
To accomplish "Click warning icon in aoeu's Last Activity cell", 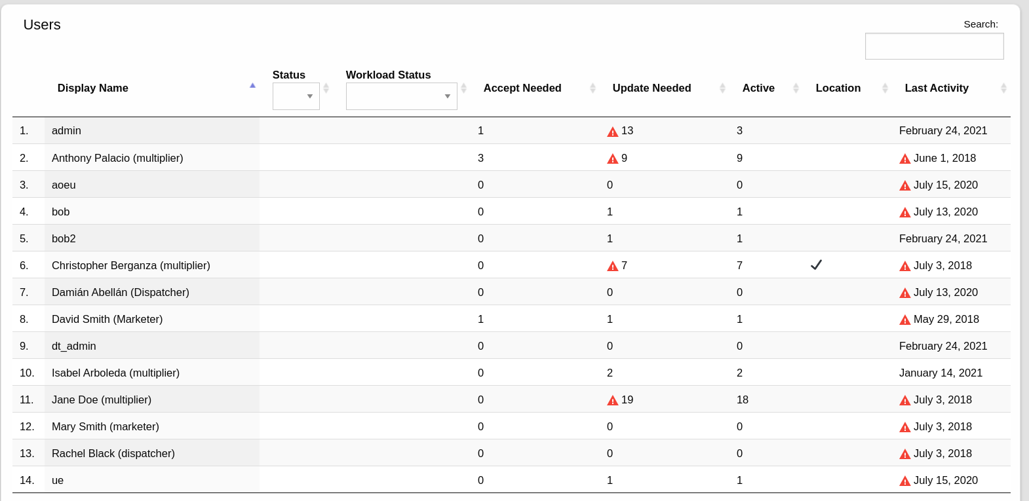I will 905,186.
